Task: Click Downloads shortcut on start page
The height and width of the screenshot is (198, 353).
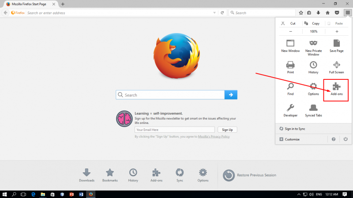Action: [x=86, y=175]
